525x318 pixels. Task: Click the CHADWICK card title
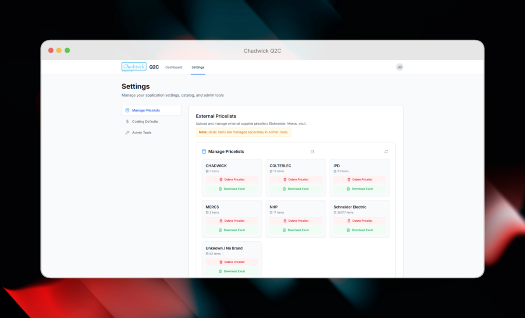pos(216,166)
